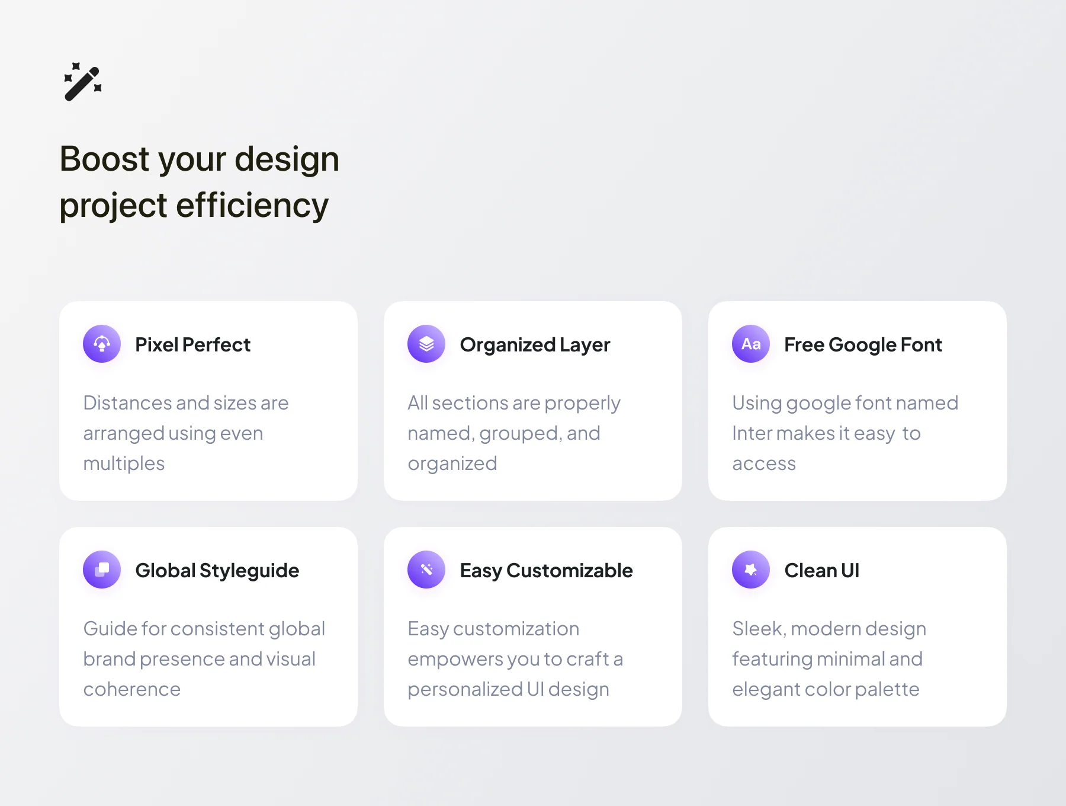Click the "Boost your design project efficiency" heading
1066x806 pixels.
(200, 182)
